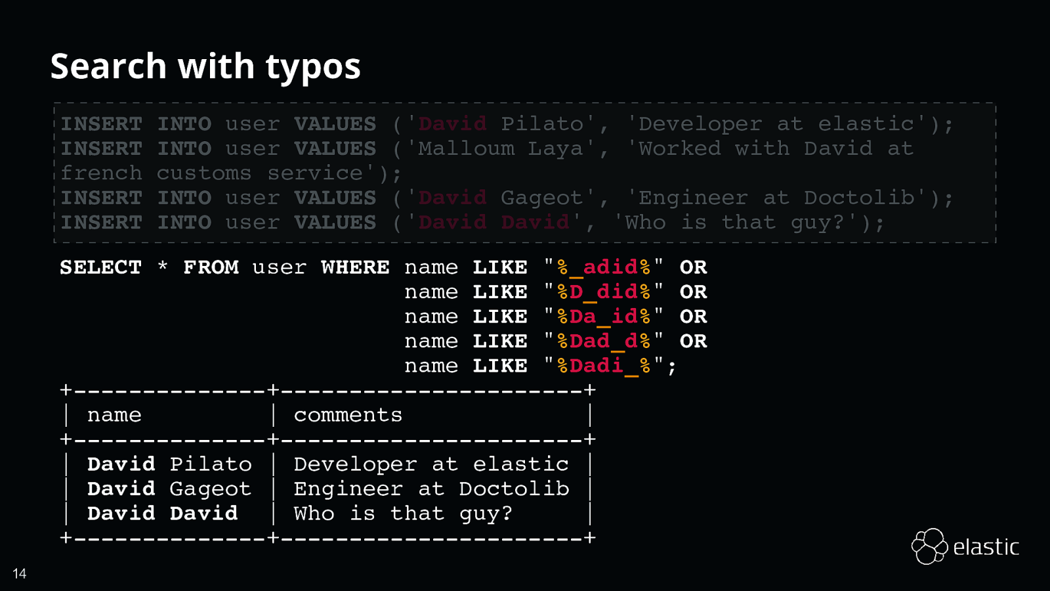Screen dimensions: 1050x591
Task: Select the "%Da_id%" pattern text
Action: [x=604, y=317]
